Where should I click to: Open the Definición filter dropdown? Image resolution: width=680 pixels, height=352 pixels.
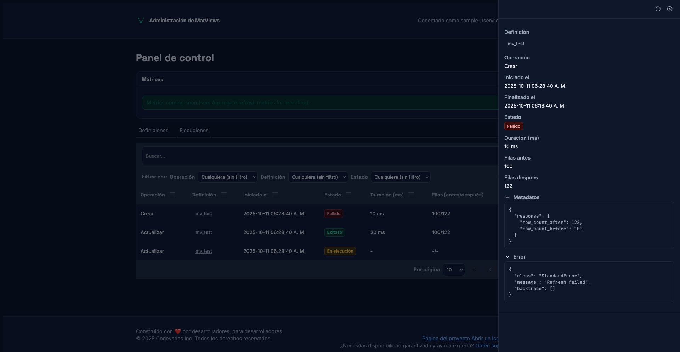tap(318, 177)
